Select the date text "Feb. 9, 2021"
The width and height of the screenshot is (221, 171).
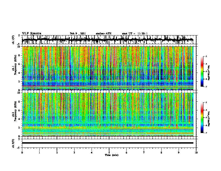point(78,34)
